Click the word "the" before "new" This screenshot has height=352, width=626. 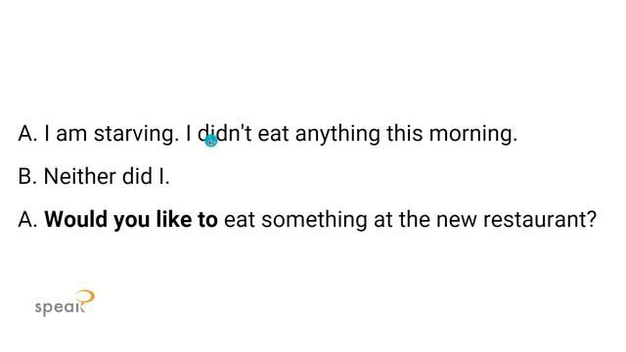click(x=414, y=219)
